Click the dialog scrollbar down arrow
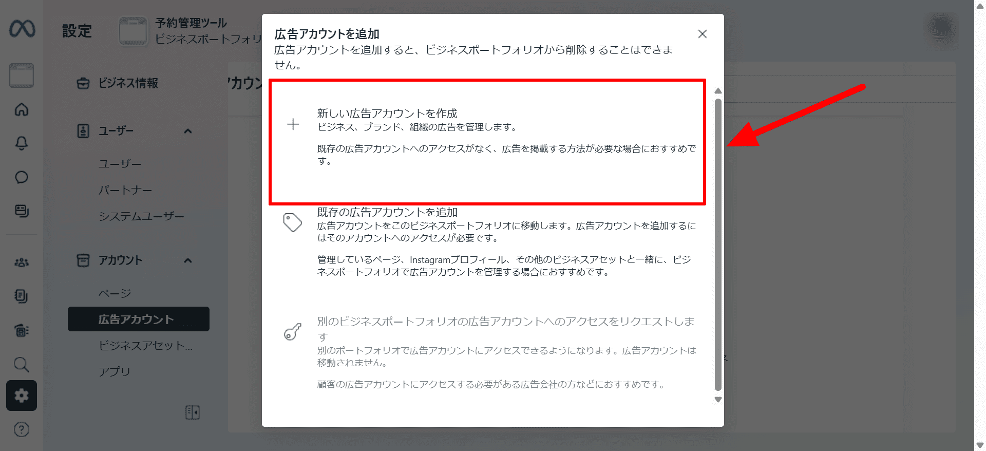 718,399
